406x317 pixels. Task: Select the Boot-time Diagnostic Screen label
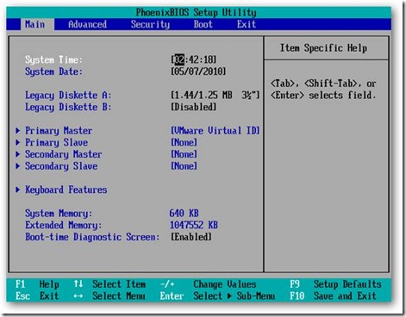pyautogui.click(x=92, y=237)
